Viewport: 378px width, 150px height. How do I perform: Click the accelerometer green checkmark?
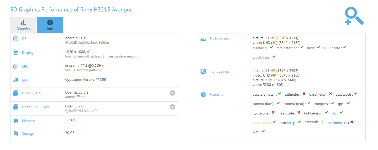pyautogui.click(x=280, y=94)
